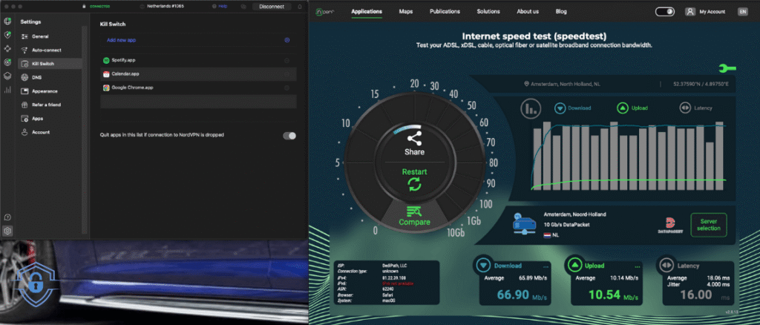Image resolution: width=760 pixels, height=325 pixels.
Task: Click the bar chart icon above the graph
Action: (x=531, y=108)
